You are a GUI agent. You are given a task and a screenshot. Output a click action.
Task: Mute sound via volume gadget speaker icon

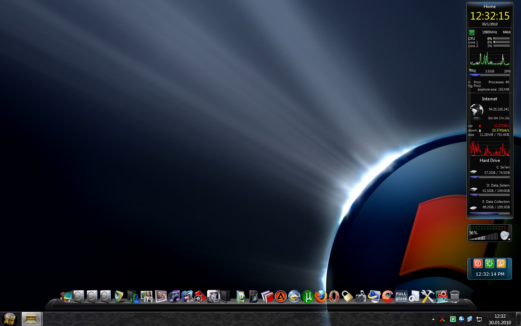tap(504, 236)
